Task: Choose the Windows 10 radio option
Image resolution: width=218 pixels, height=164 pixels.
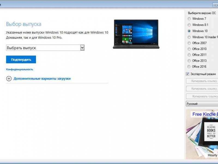Action: point(189,31)
